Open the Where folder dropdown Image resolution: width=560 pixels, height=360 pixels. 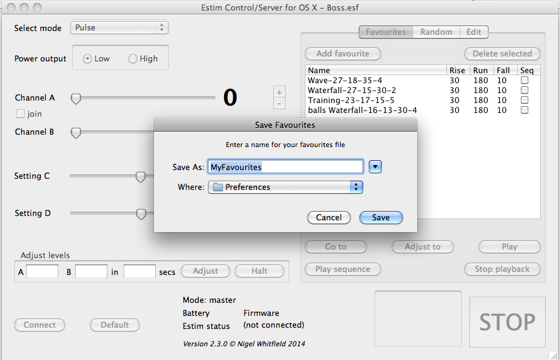tap(286, 187)
